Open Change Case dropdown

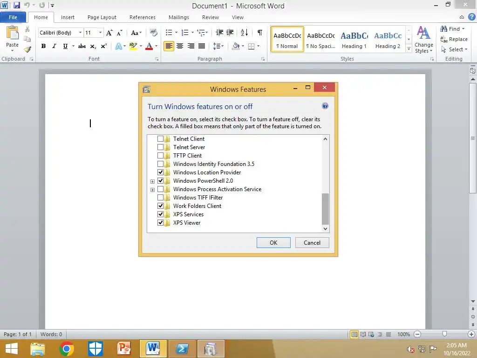coord(136,33)
